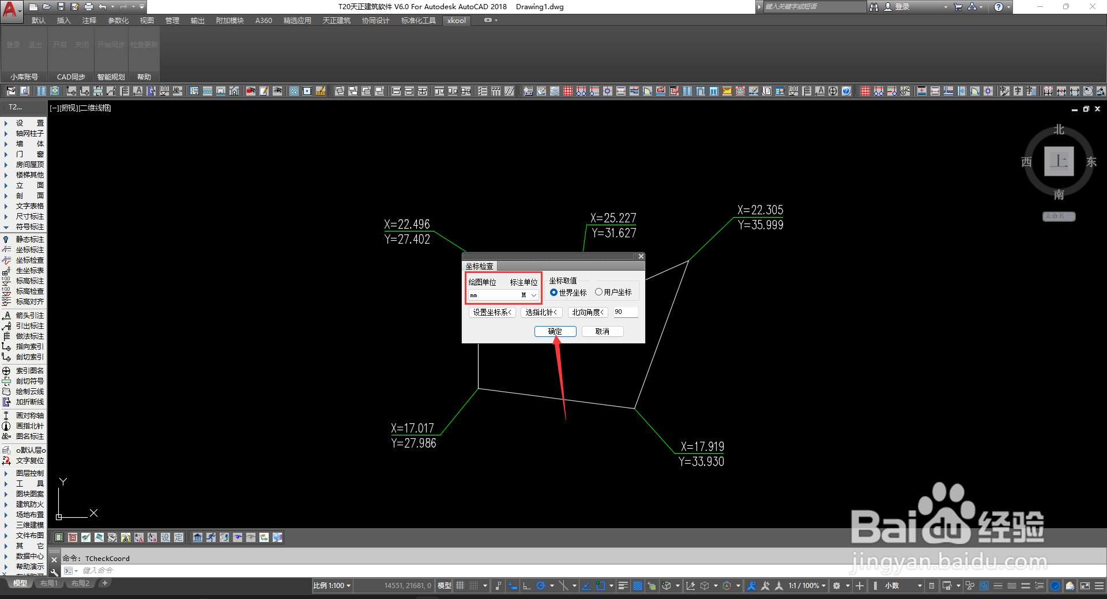Select the 标高标注 command

pyautogui.click(x=24, y=281)
